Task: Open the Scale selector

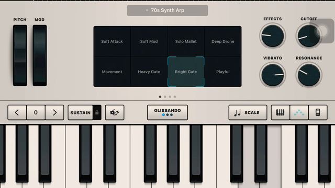Action: pyautogui.click(x=248, y=112)
